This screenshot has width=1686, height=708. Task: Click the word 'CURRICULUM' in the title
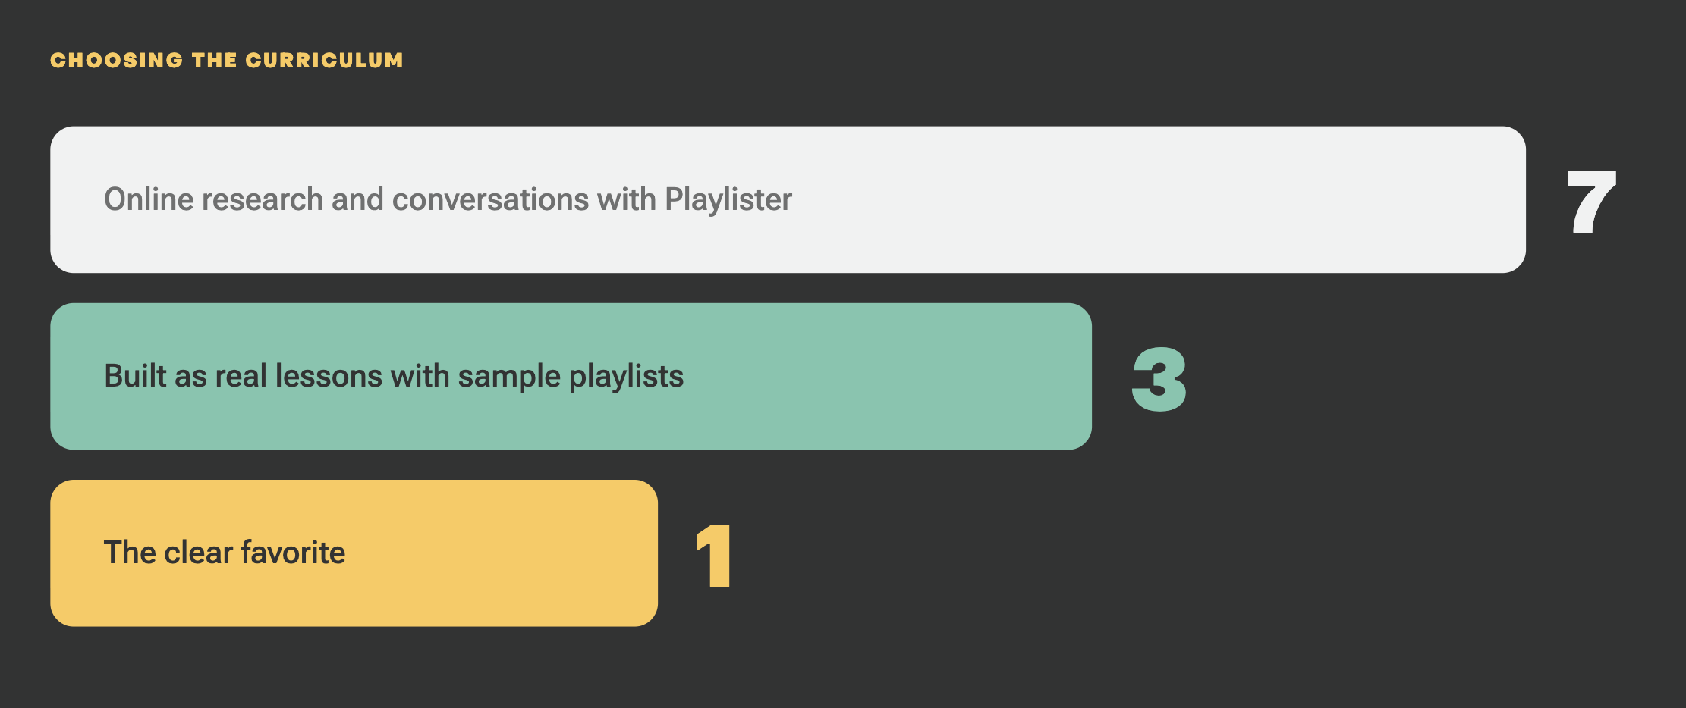coord(324,60)
